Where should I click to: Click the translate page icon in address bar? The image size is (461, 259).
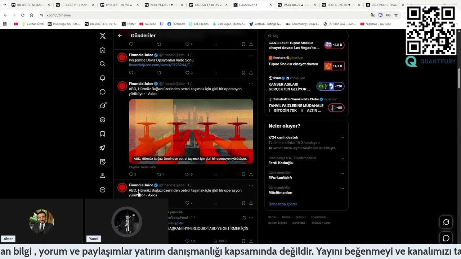click(x=373, y=15)
